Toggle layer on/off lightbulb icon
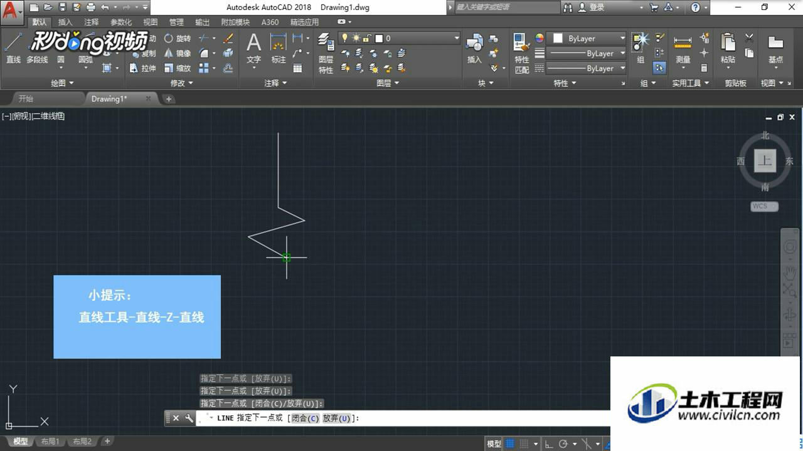803x451 pixels. (344, 38)
